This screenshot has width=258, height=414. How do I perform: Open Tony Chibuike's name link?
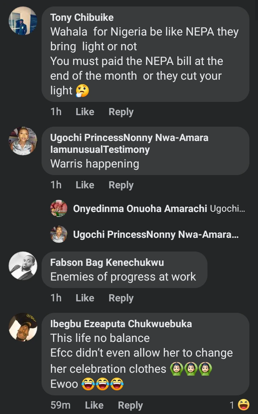(82, 17)
